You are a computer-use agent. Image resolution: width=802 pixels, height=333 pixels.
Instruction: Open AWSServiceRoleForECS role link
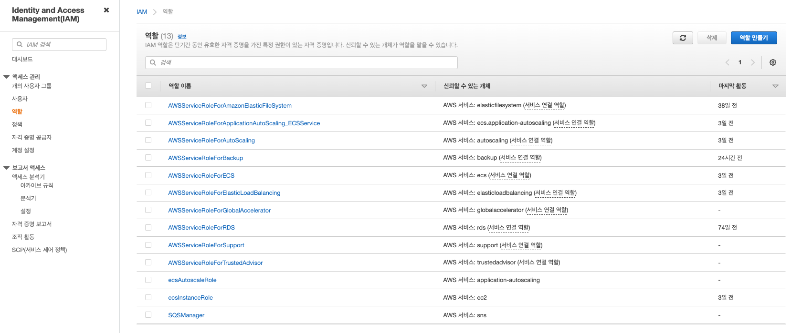[x=201, y=176]
